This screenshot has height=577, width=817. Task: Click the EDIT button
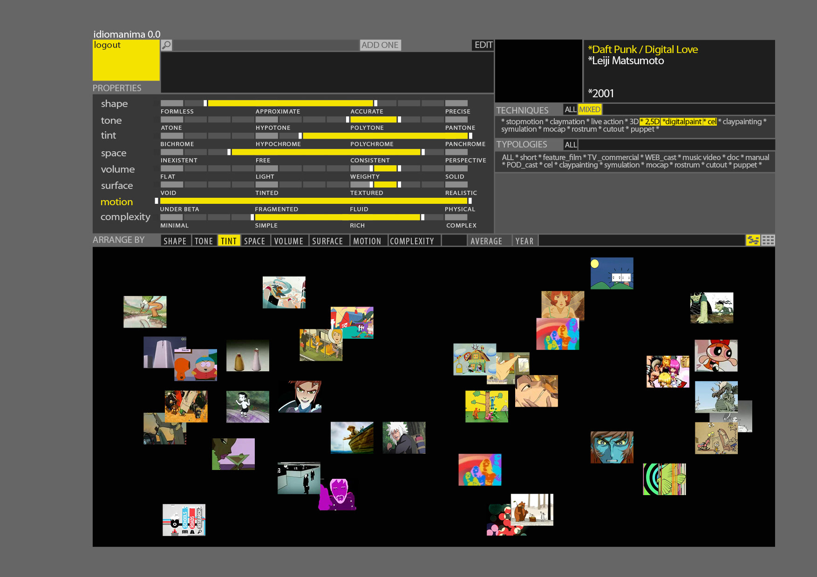coord(483,45)
